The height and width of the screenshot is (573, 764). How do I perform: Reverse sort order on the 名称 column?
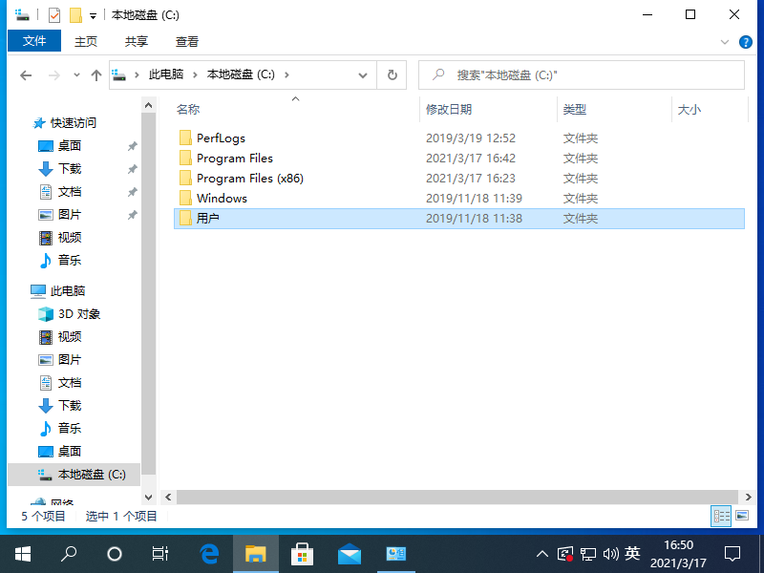(188, 109)
